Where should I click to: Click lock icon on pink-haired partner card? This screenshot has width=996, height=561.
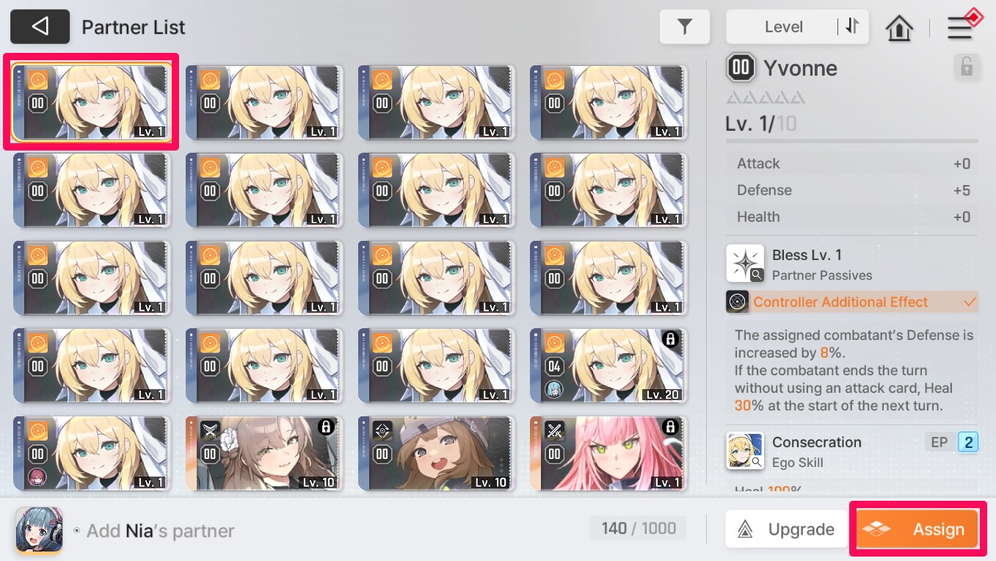(669, 427)
